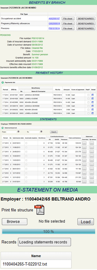The image size is (97, 270).
Task: Open pensions file link P001019514
Action: point(54,28)
